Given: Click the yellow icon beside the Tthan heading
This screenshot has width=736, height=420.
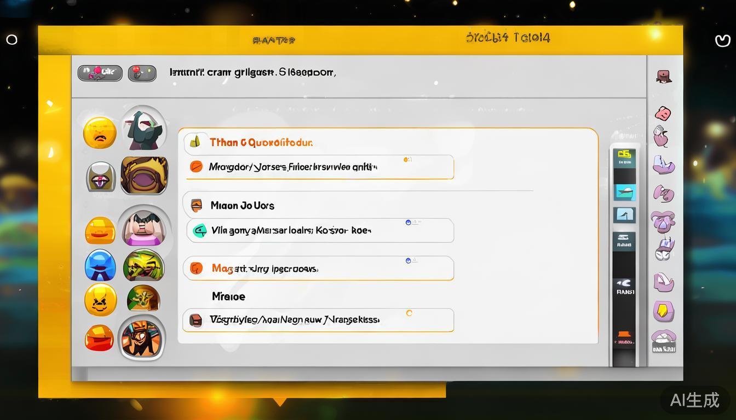Looking at the screenshot, I should pos(195,142).
